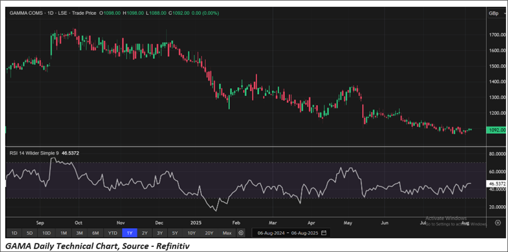The image size is (508, 252).
Task: Edit the 06-Aug-2024 – 06-Aug-2025 date range field
Action: coord(291,233)
